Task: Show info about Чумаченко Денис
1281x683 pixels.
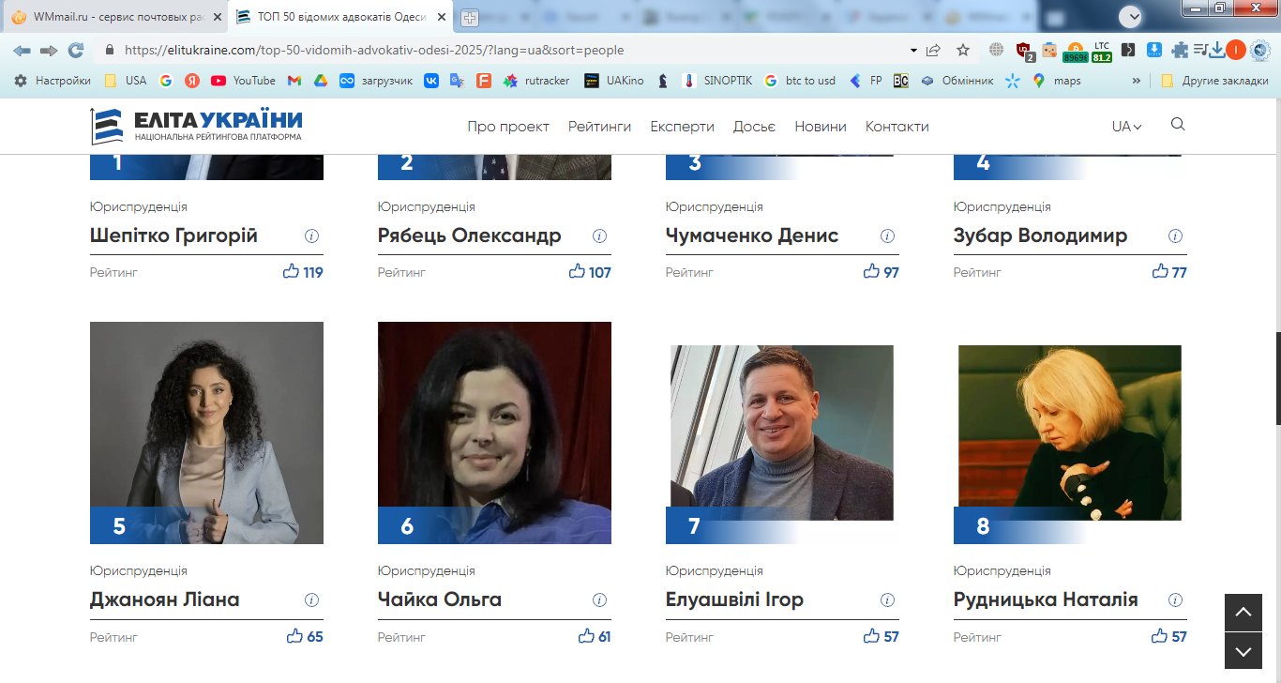Action: pos(888,236)
